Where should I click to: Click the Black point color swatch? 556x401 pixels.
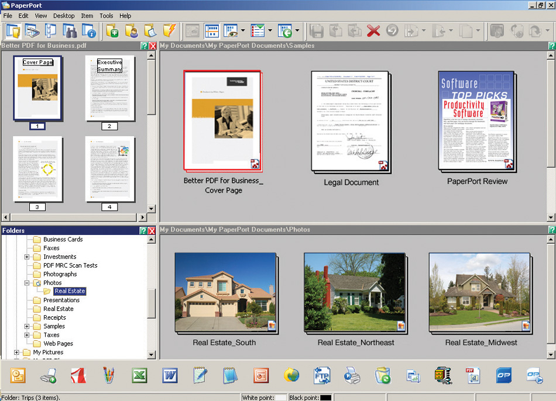coord(325,397)
